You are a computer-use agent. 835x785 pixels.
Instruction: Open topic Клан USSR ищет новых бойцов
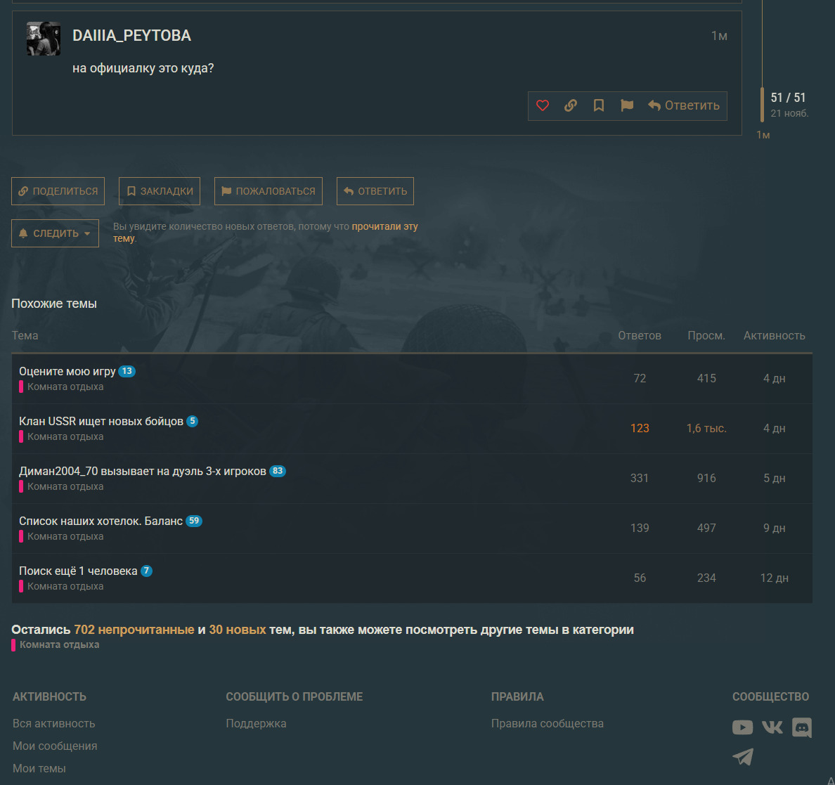[x=101, y=421]
